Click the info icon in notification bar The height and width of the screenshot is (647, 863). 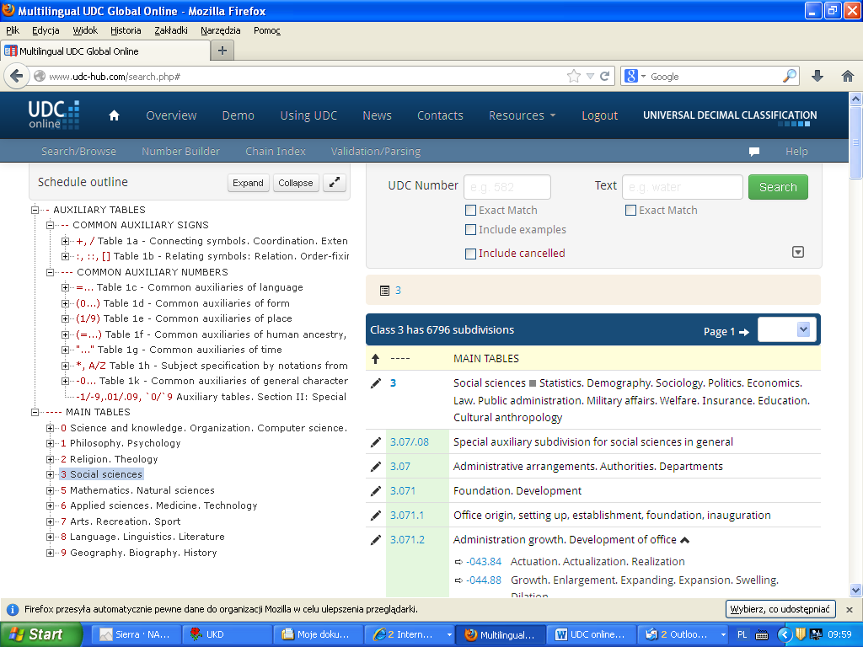(12, 610)
